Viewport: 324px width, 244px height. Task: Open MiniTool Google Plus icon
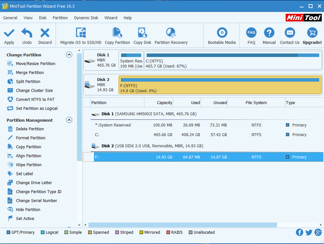tap(318, 232)
